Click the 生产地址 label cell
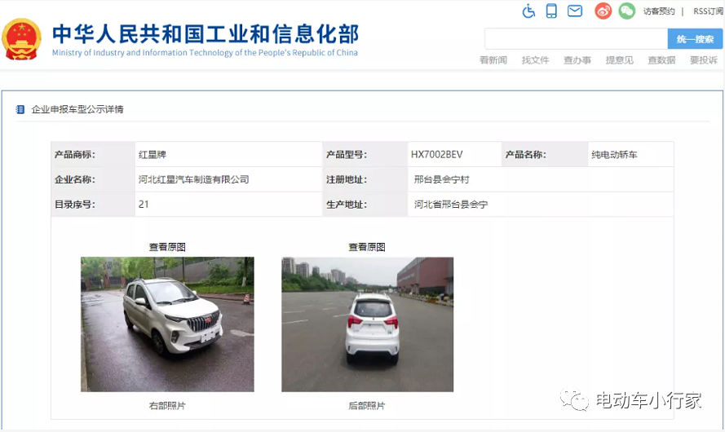Screen dimensions: 725x432 coord(365,205)
